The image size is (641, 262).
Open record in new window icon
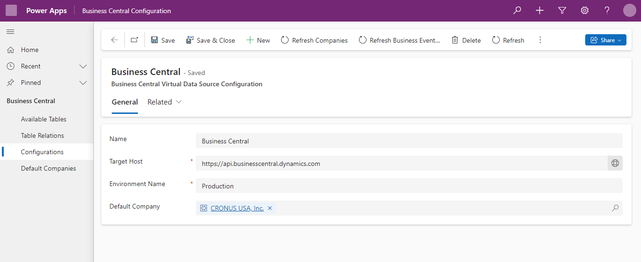(135, 40)
